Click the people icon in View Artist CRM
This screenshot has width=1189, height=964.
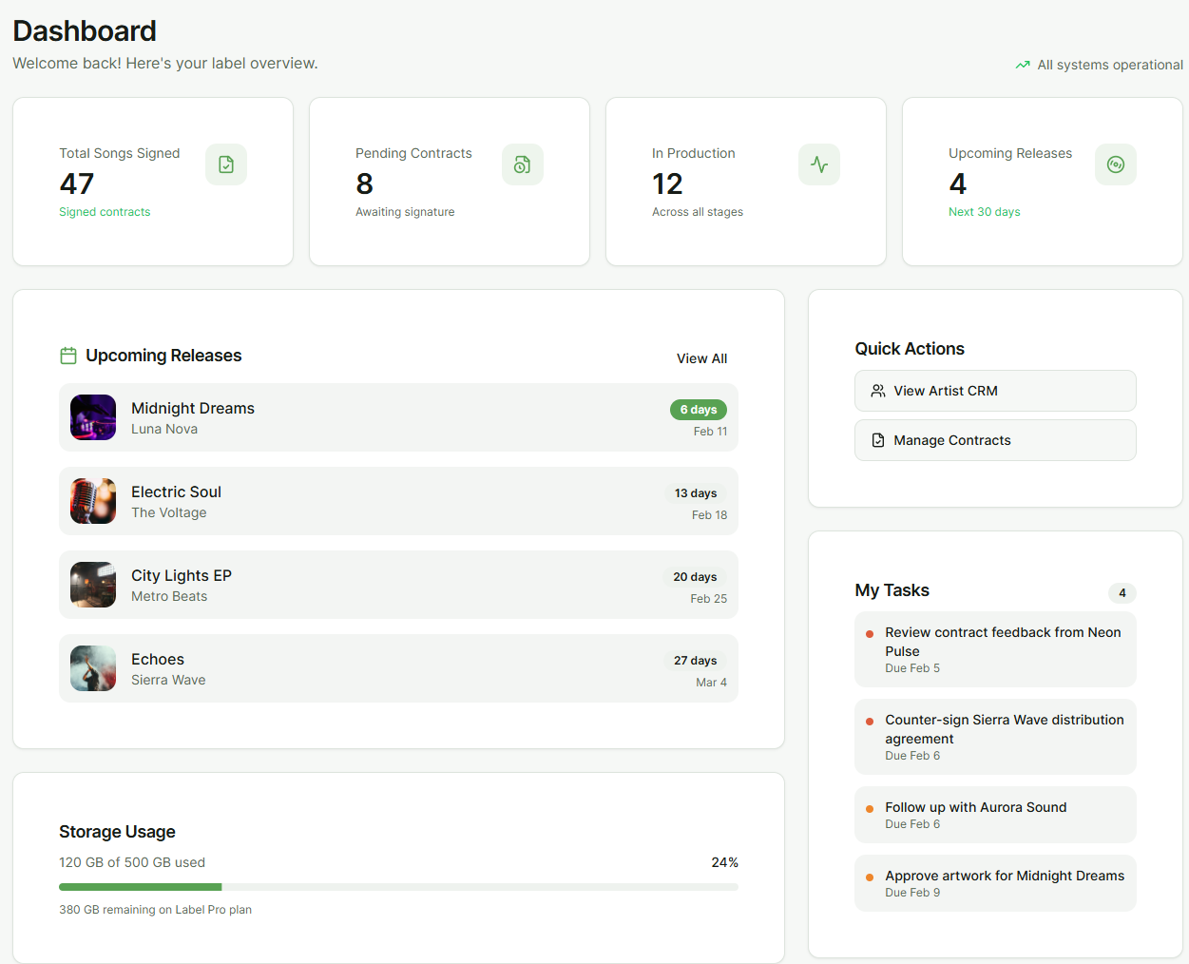[x=878, y=391]
